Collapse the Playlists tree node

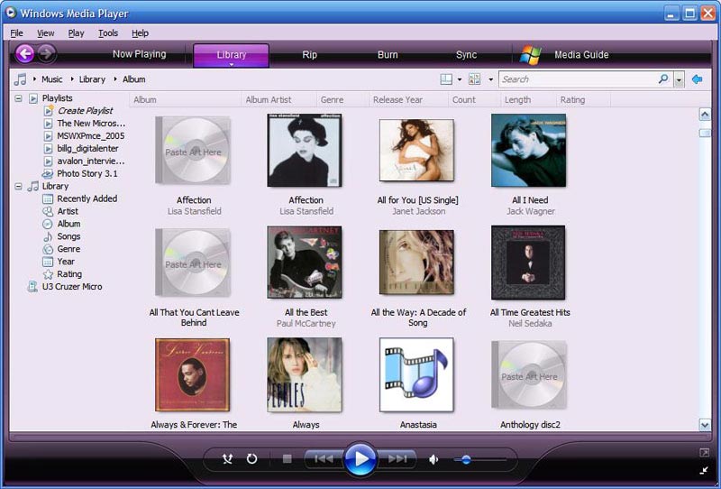click(x=18, y=98)
